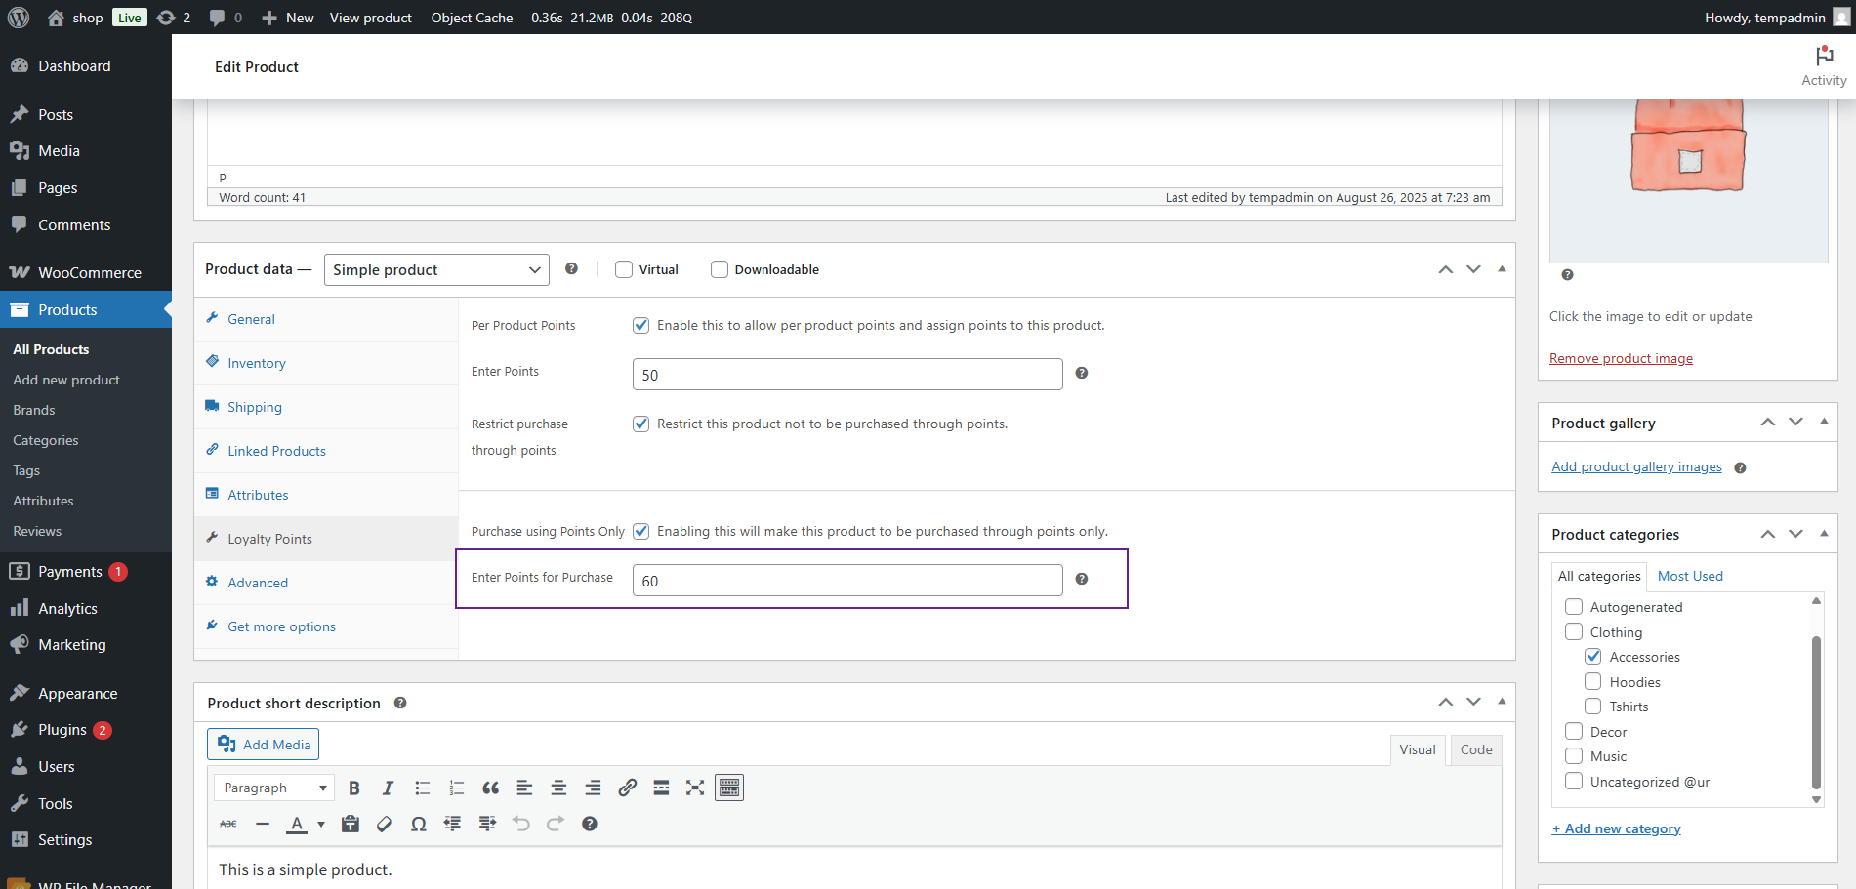The width and height of the screenshot is (1856, 889).
Task: Switch to Most Used categories tab
Action: [1690, 577]
